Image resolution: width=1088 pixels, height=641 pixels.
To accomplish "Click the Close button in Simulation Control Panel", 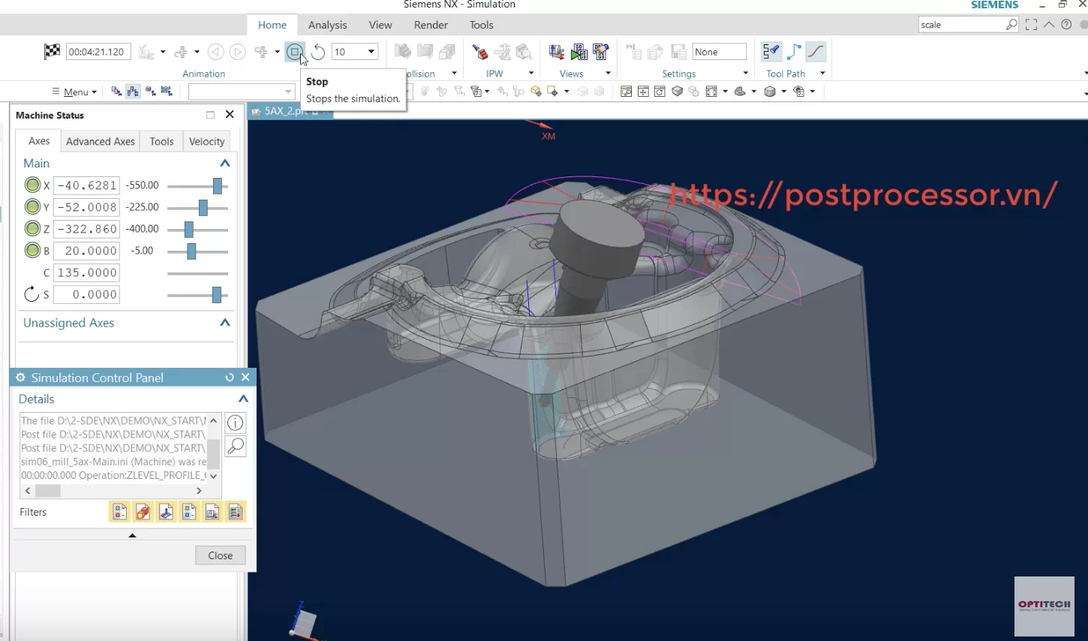I will click(x=221, y=555).
